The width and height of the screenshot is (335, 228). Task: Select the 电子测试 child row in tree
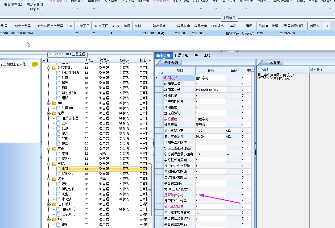coord(68,214)
